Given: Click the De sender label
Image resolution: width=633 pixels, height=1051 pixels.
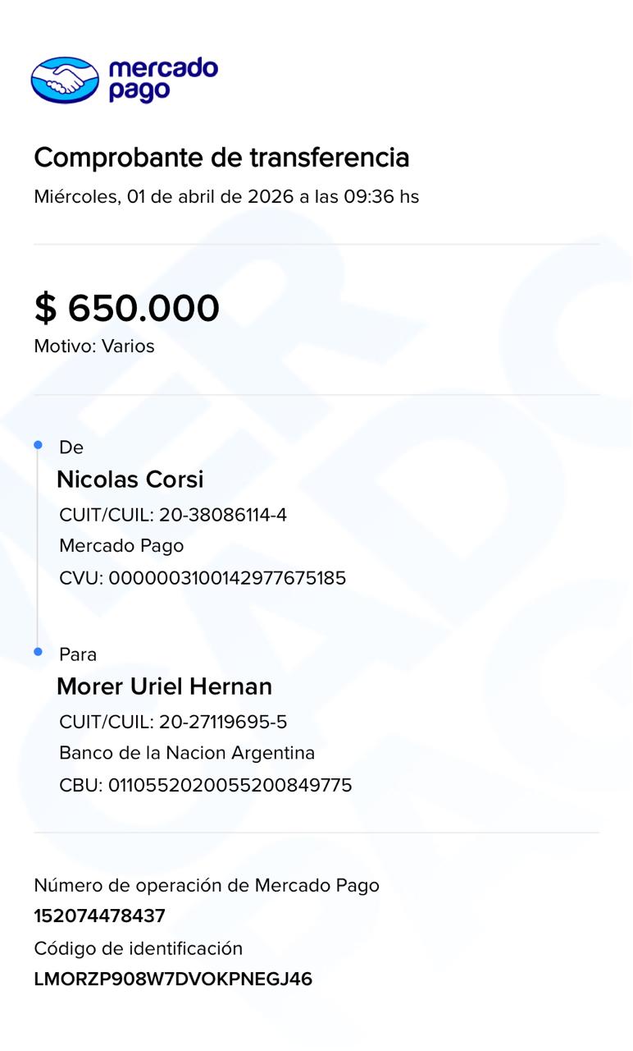Looking at the screenshot, I should [71, 447].
